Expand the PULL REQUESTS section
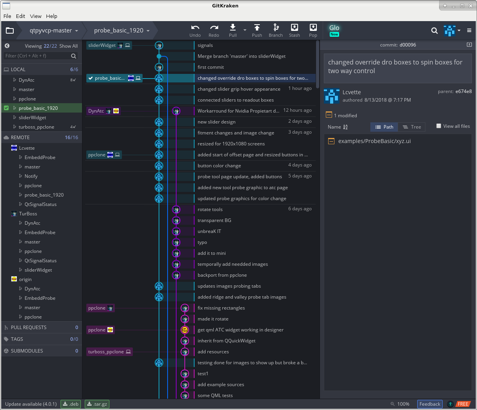The image size is (477, 410). point(41,328)
